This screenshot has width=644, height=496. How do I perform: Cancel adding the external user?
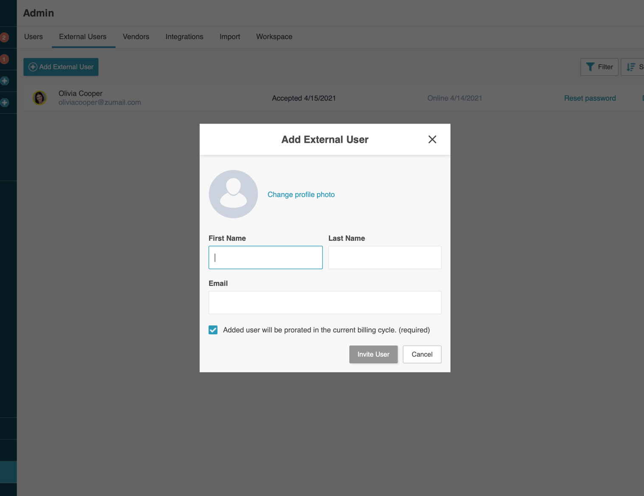tap(422, 354)
